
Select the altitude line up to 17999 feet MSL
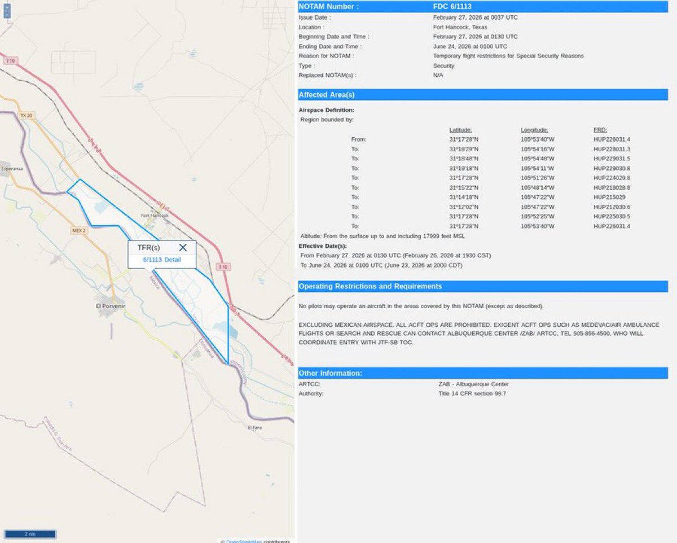(x=383, y=236)
